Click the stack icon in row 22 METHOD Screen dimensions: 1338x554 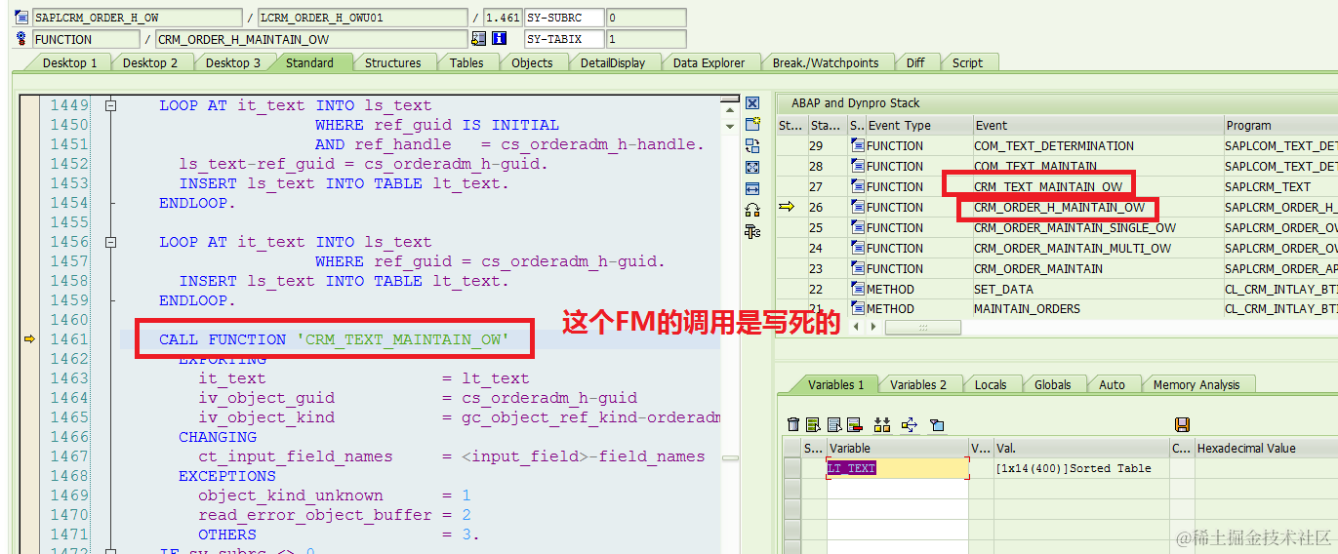point(858,289)
